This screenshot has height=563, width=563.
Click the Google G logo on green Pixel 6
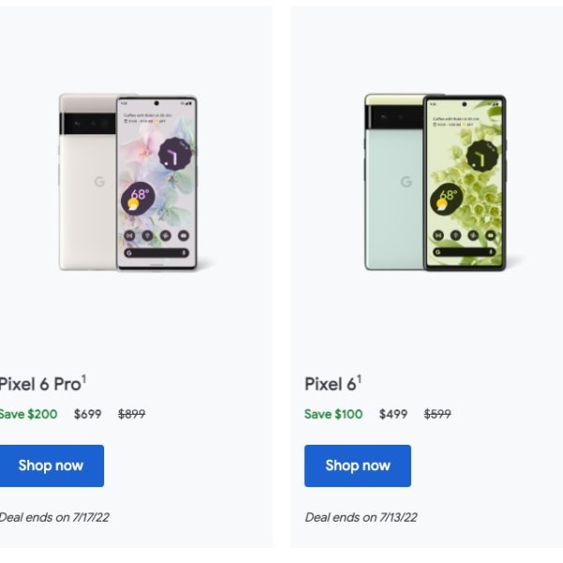point(406,182)
